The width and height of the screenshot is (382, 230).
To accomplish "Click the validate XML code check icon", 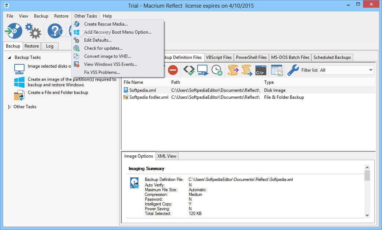I will point(189,70).
